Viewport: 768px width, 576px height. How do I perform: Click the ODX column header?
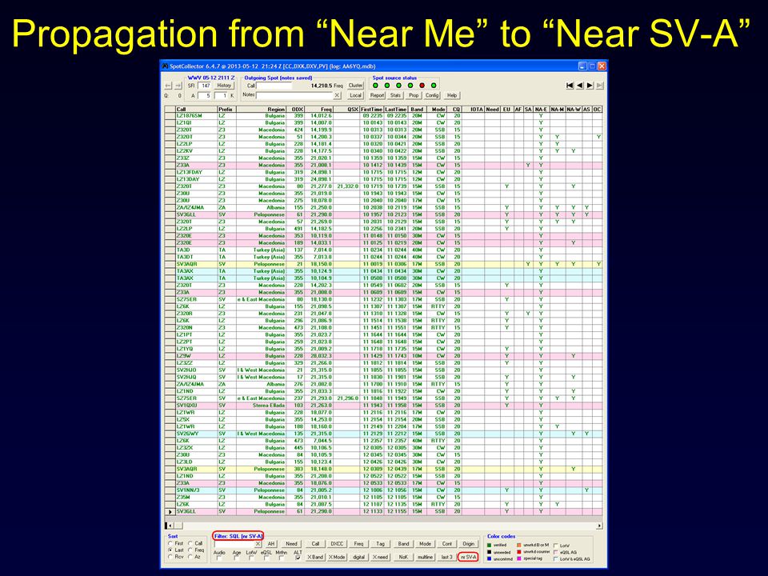tap(295, 110)
